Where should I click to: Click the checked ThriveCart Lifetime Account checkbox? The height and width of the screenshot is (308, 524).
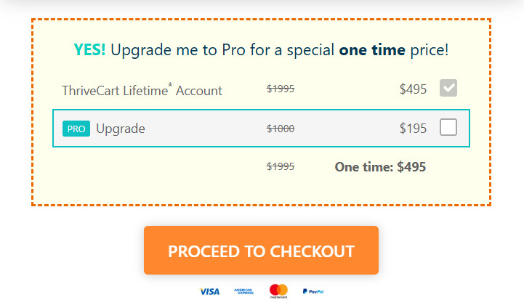click(x=448, y=89)
